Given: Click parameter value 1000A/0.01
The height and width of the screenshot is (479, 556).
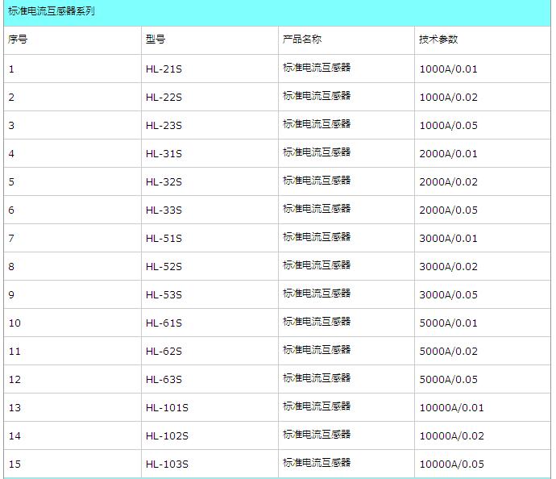Looking at the screenshot, I should coord(449,69).
